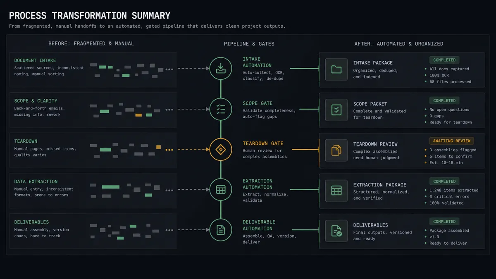This screenshot has width=496, height=279.
Task: Open the Deliverables document-with-checkmark icon
Action: (x=336, y=231)
